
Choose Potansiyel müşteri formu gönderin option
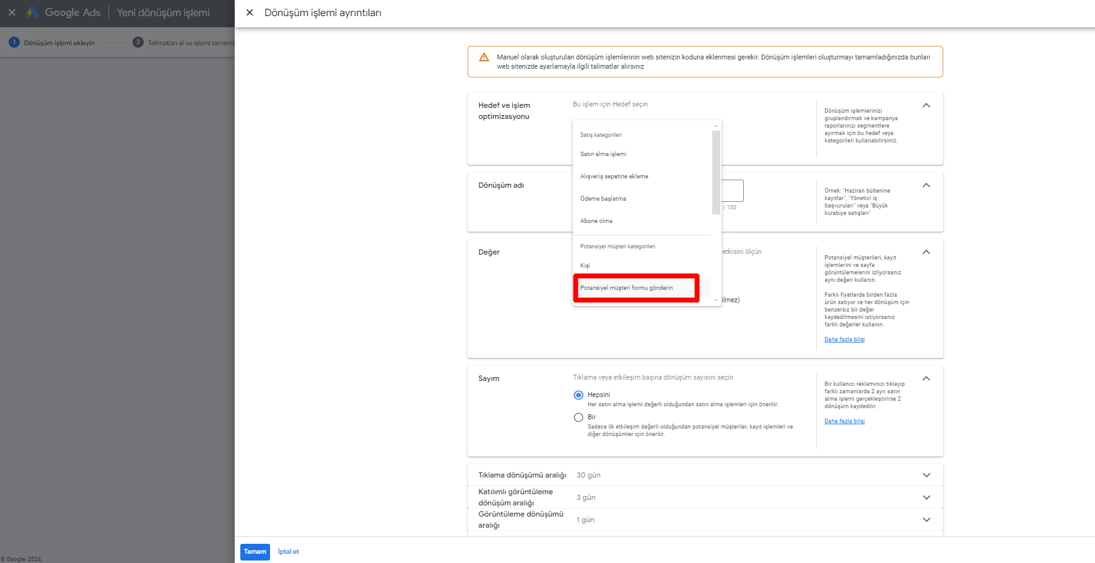point(626,288)
